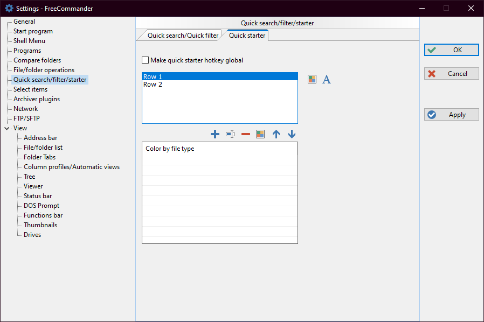
Task: Click the red minus remove item icon
Action: (246, 134)
